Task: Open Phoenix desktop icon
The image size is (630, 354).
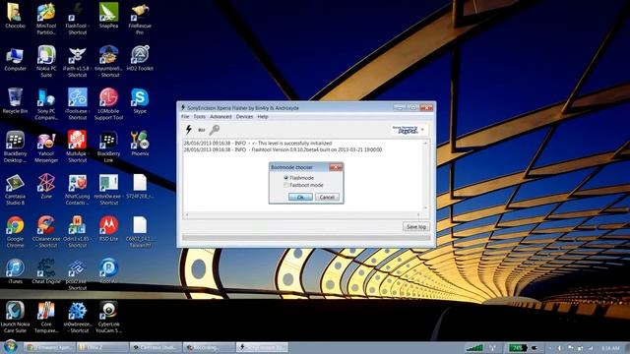Action: coord(140,144)
